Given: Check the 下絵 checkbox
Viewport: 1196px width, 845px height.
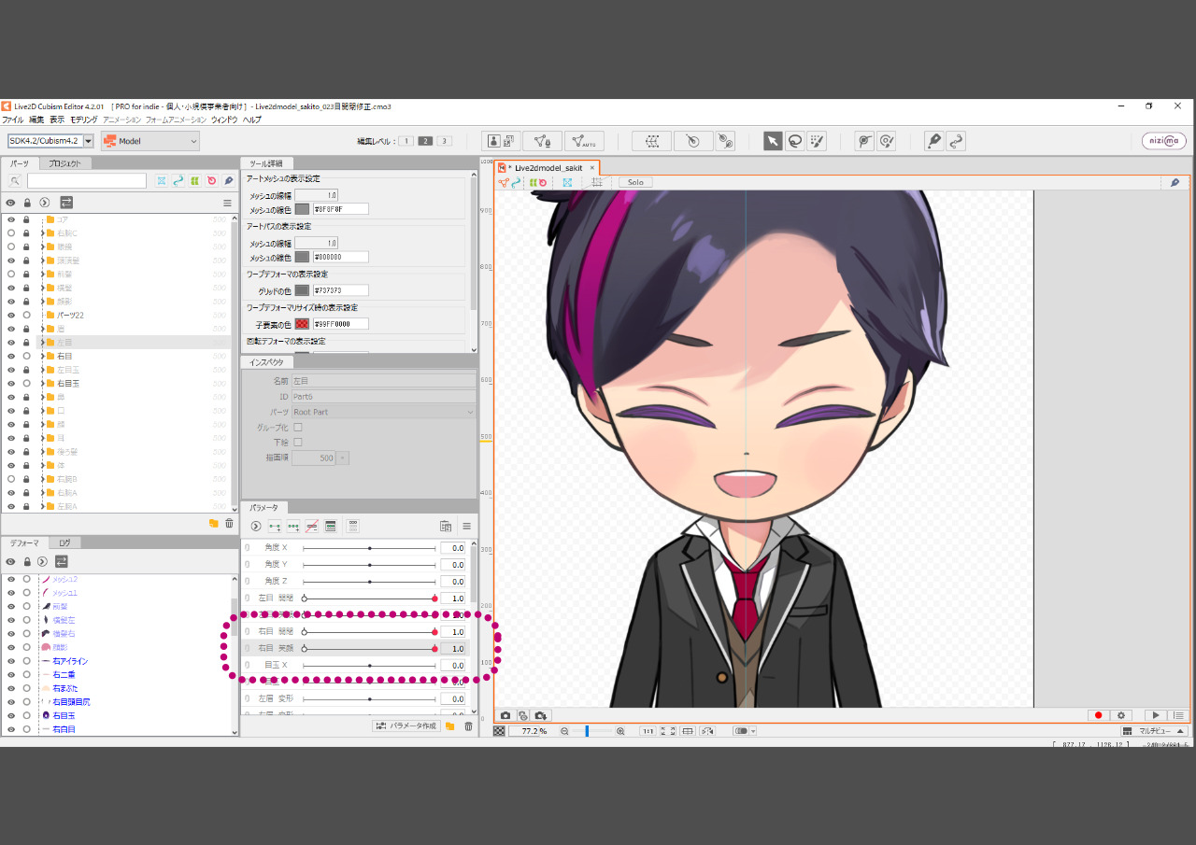Looking at the screenshot, I should coord(298,442).
